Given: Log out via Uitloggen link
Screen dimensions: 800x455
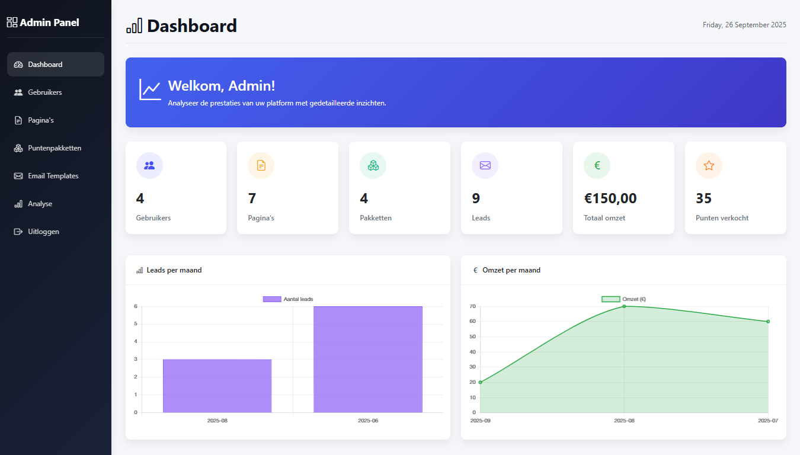Looking at the screenshot, I should pos(43,232).
